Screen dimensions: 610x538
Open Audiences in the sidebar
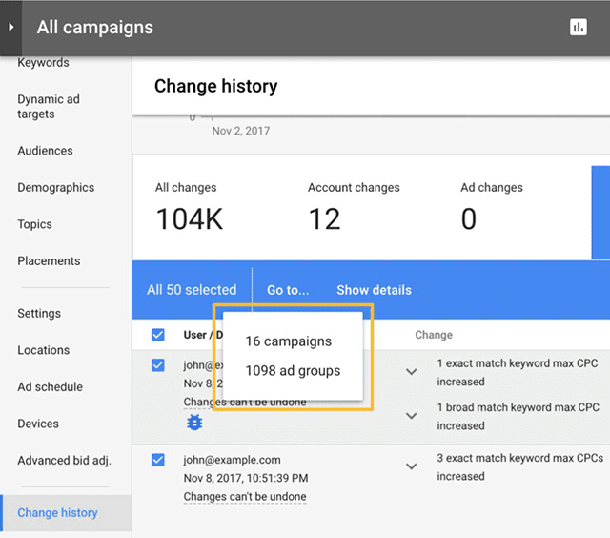[x=45, y=151]
